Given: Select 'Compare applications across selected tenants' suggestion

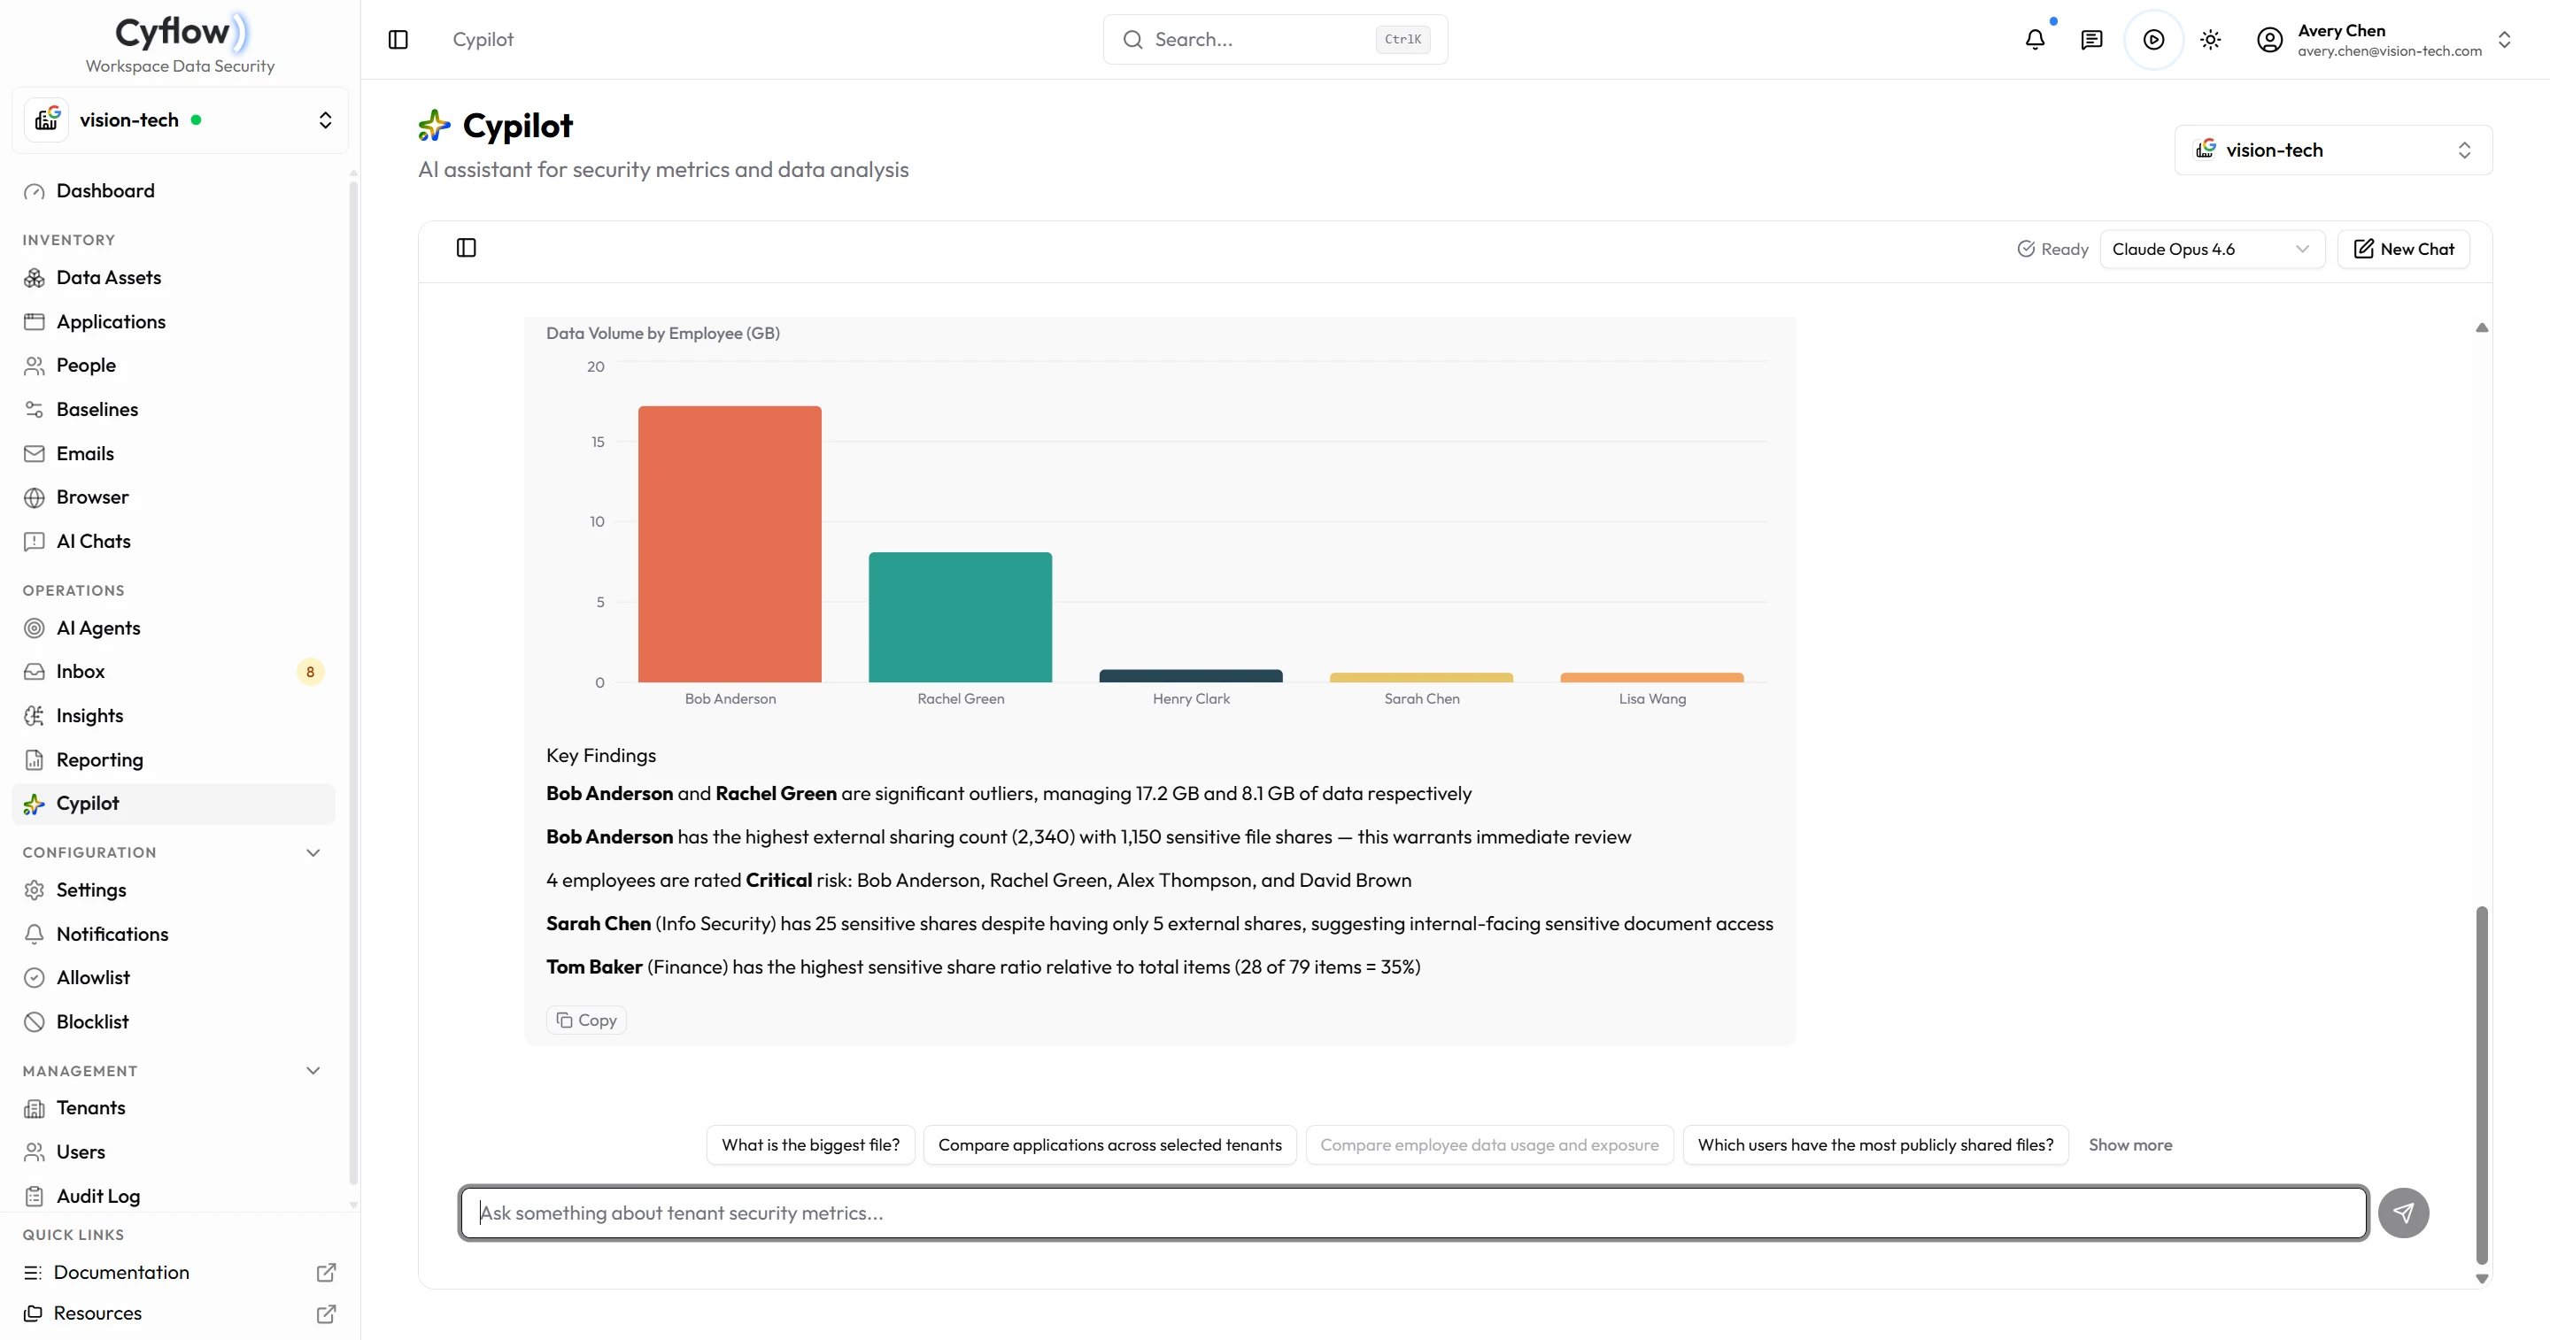Looking at the screenshot, I should tap(1109, 1144).
